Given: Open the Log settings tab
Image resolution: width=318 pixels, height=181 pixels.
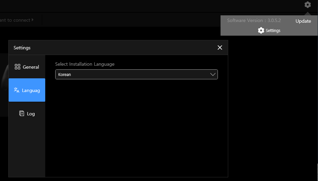Looking at the screenshot, I should (27, 113).
